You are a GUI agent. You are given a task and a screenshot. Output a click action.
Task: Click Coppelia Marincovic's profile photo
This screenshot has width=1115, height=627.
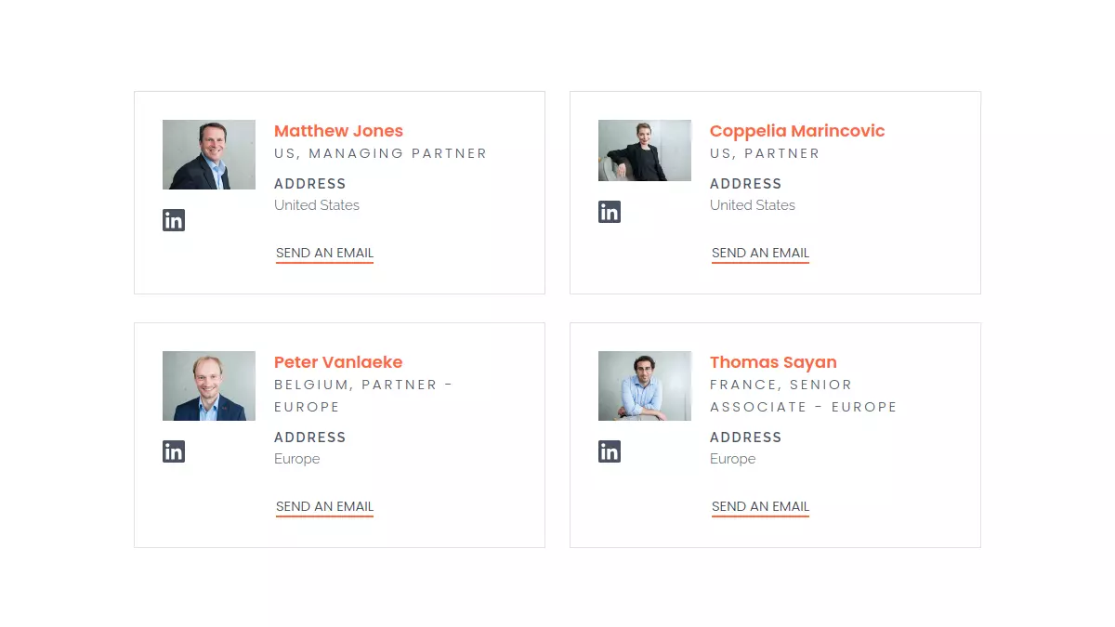(645, 150)
